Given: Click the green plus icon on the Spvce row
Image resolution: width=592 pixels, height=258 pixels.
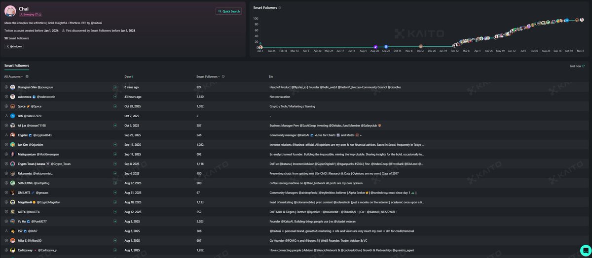Looking at the screenshot, I should point(115,106).
